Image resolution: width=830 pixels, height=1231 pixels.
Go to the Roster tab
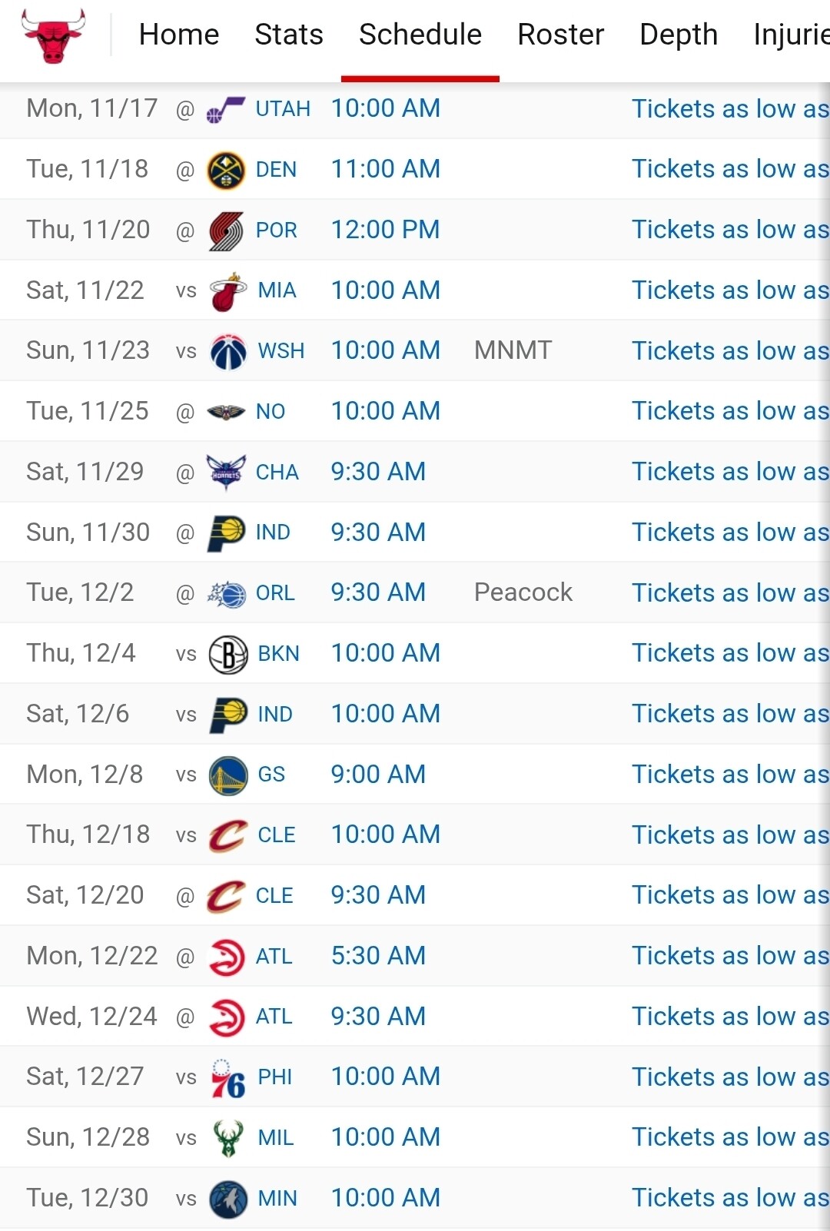pos(561,35)
